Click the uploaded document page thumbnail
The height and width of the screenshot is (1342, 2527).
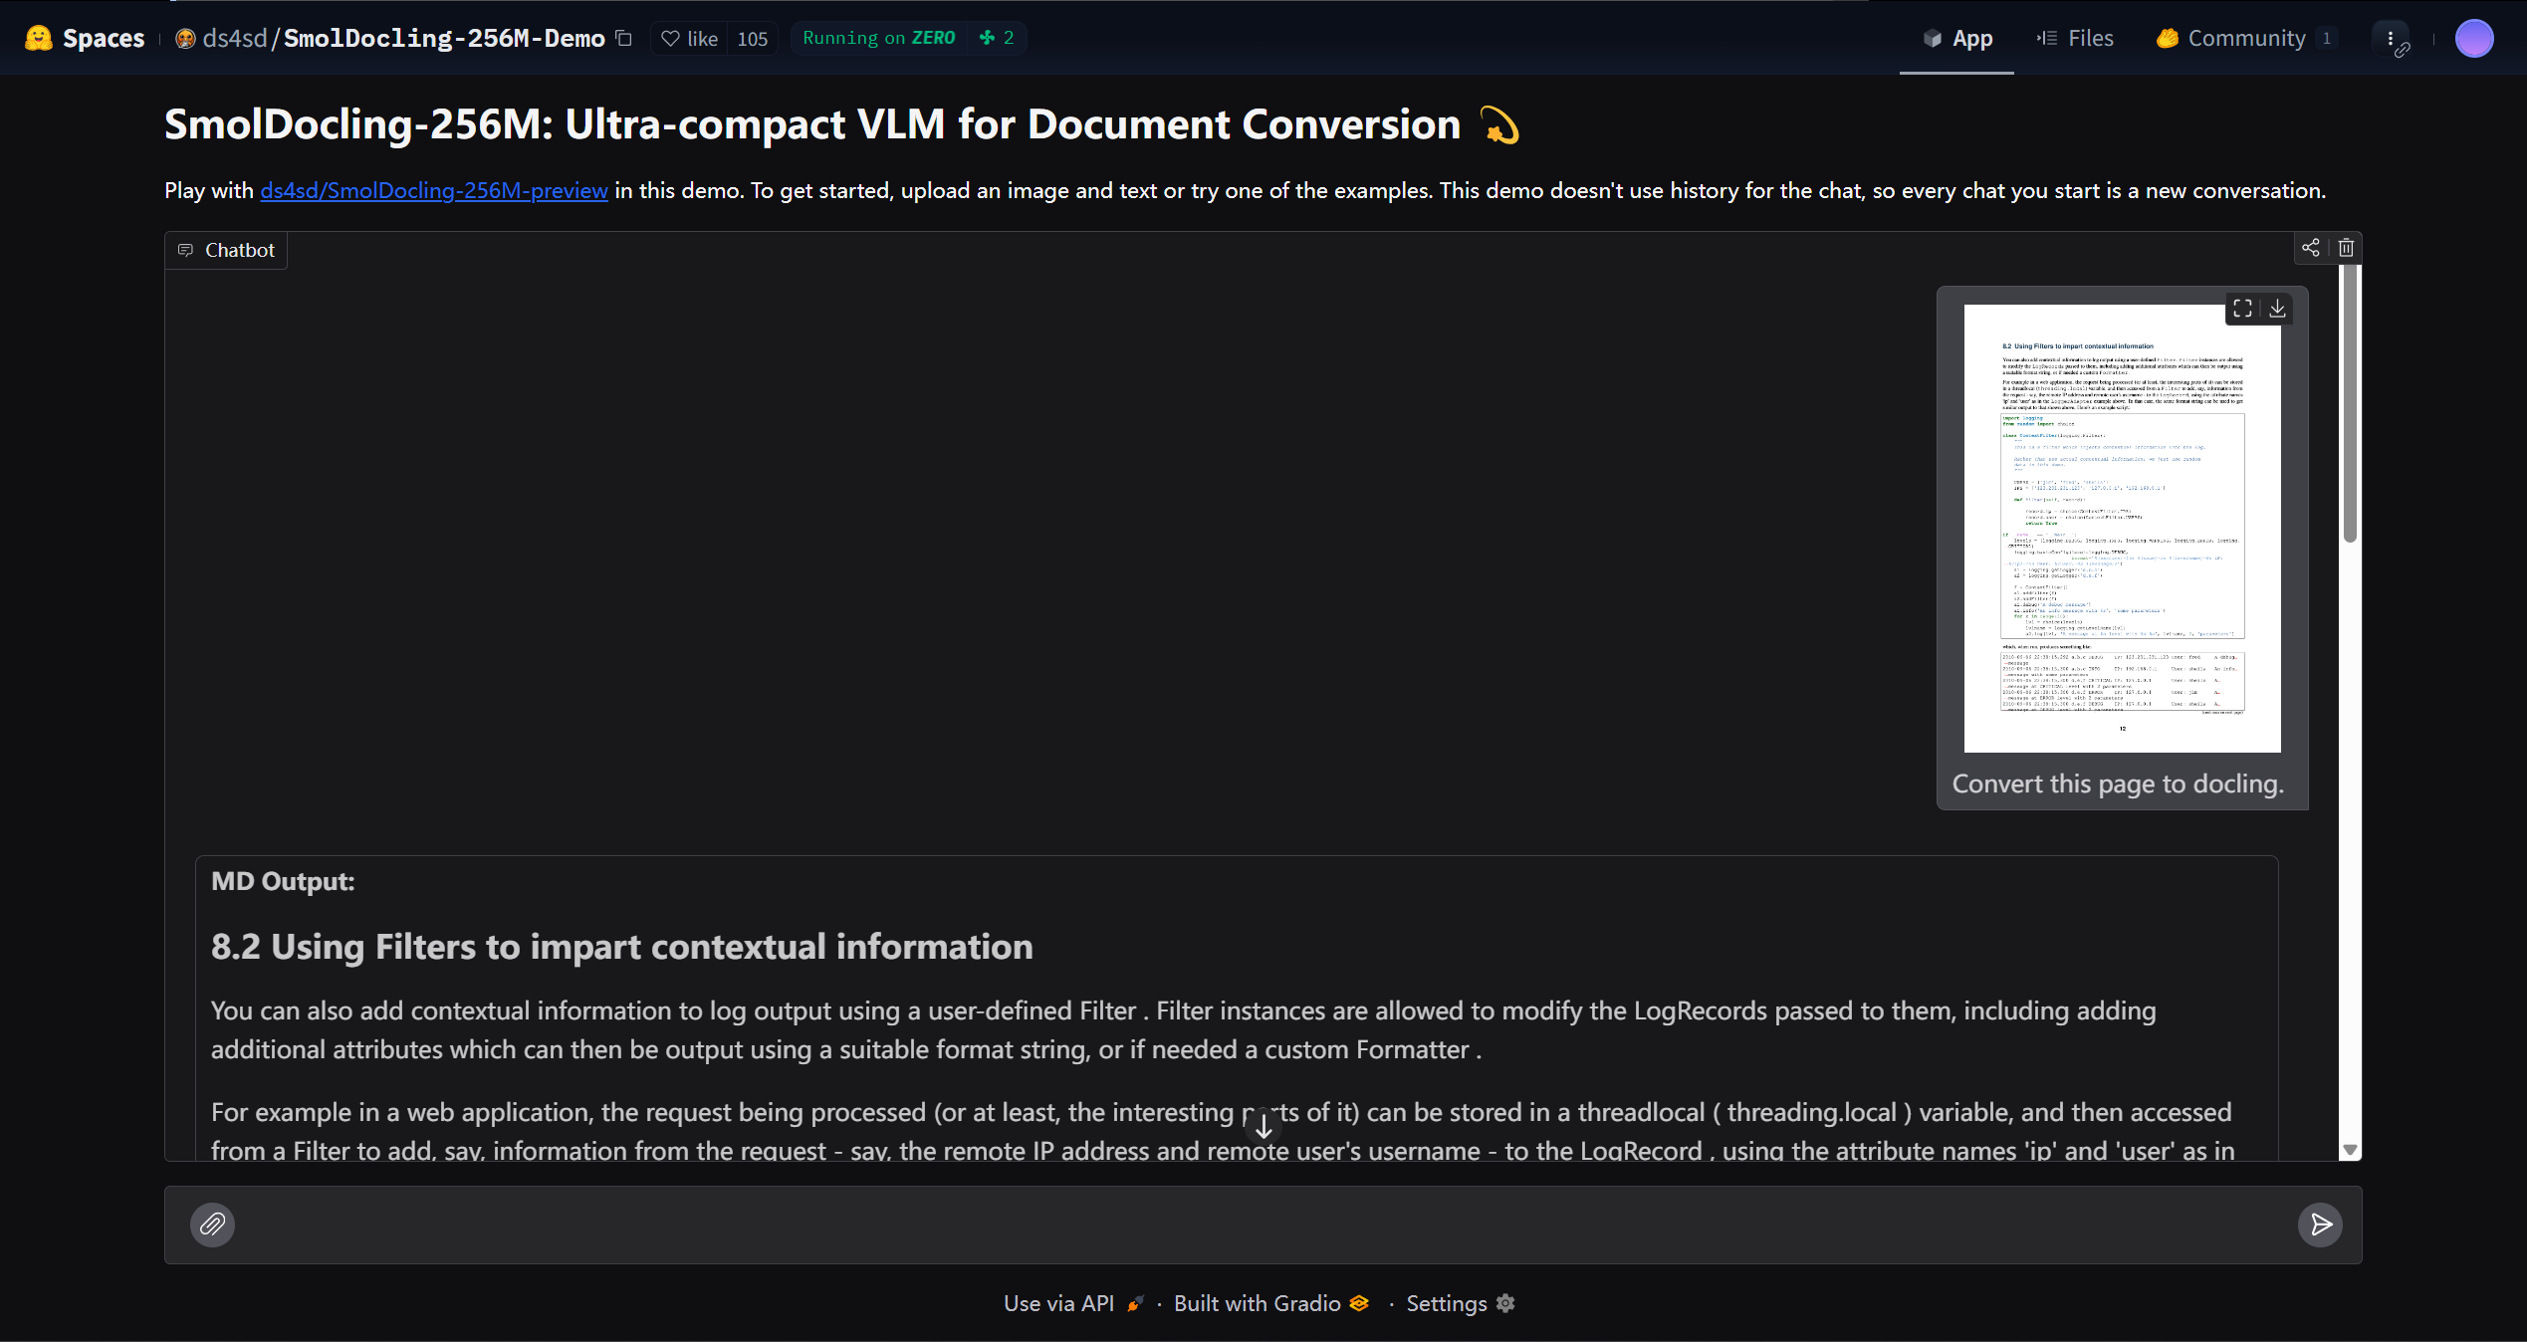[2121, 528]
